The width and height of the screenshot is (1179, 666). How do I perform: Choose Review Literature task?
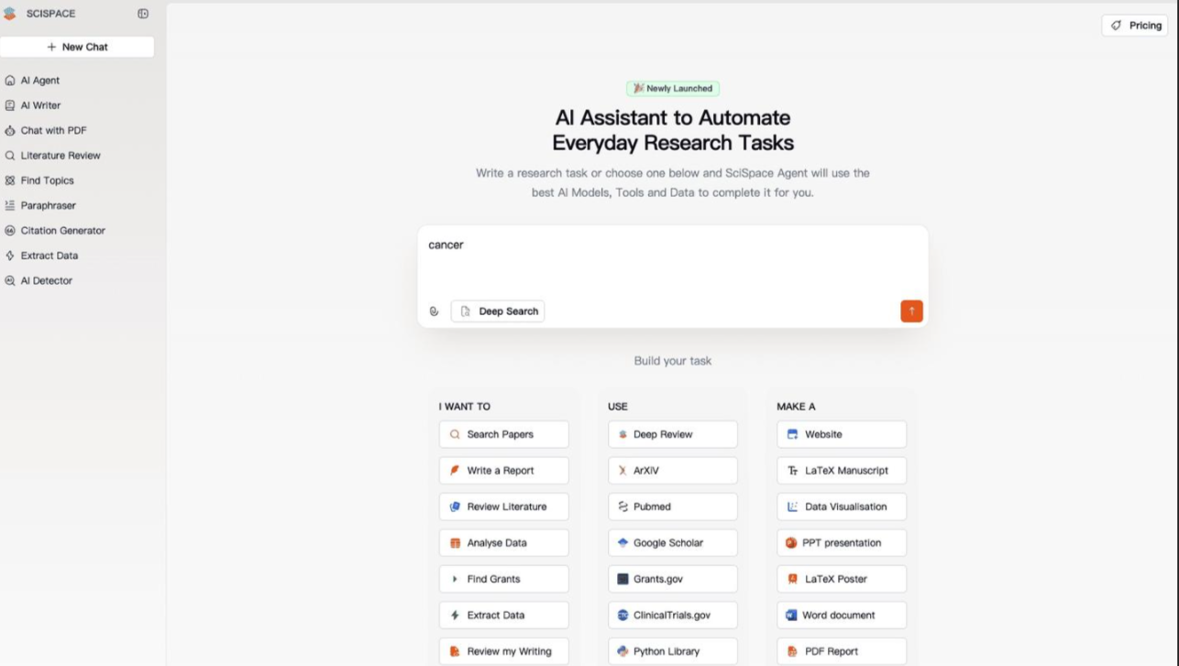coord(503,507)
